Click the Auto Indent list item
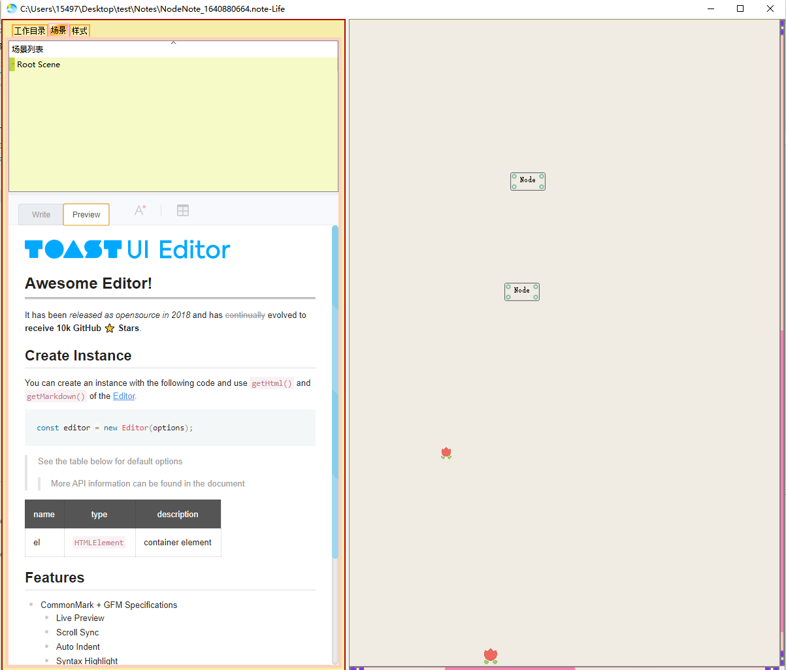The image size is (786, 670). point(78,646)
